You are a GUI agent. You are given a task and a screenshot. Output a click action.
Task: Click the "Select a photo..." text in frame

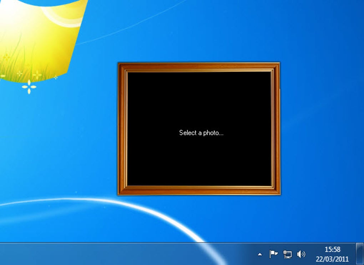pyautogui.click(x=201, y=133)
